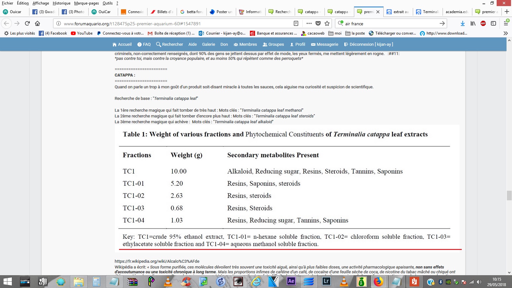The width and height of the screenshot is (512, 288).
Task: Open the forum Membres list
Action: tap(245, 44)
